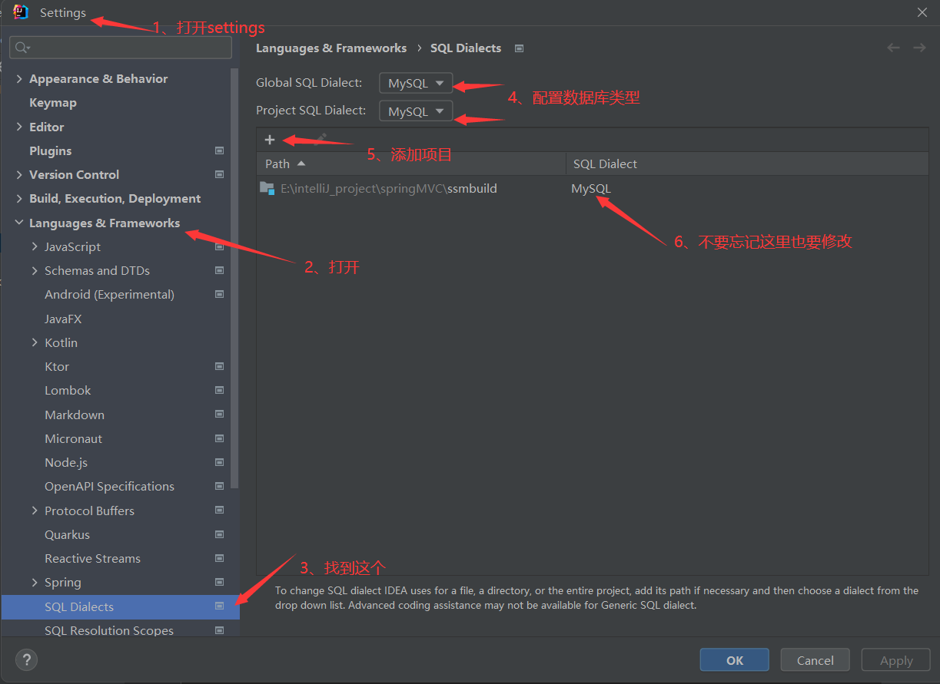Screen dimensions: 940x684
Task: Click project-level icon beside SQL Dialects breadcrumb
Action: coord(519,48)
